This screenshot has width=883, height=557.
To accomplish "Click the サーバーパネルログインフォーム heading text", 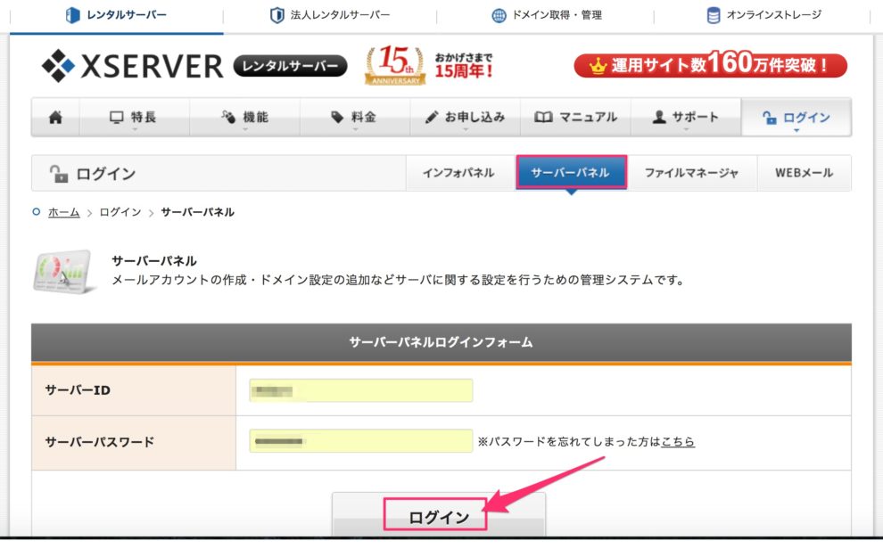I will (441, 342).
